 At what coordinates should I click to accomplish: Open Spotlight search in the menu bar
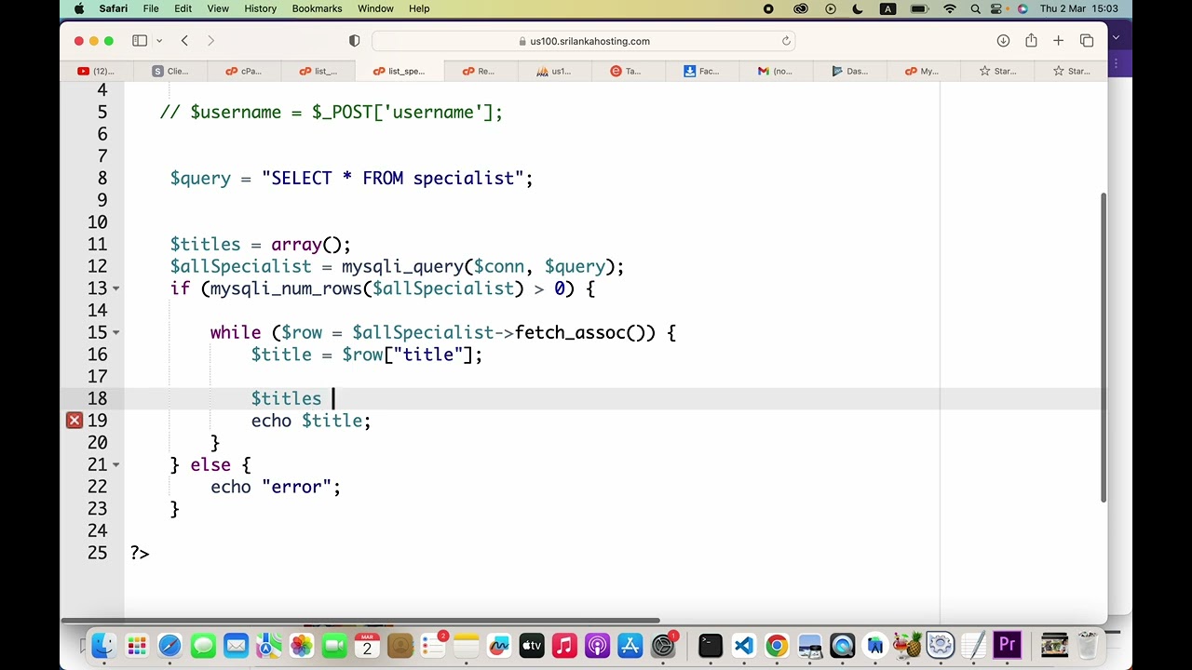(975, 8)
